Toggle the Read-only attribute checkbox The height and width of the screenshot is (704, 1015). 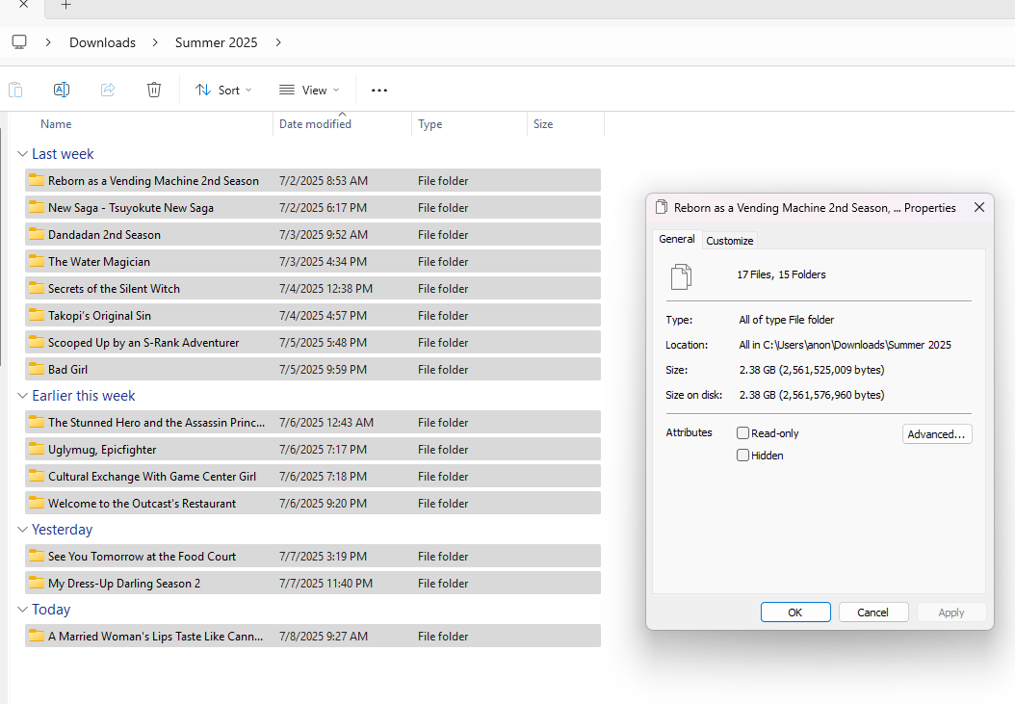point(742,433)
